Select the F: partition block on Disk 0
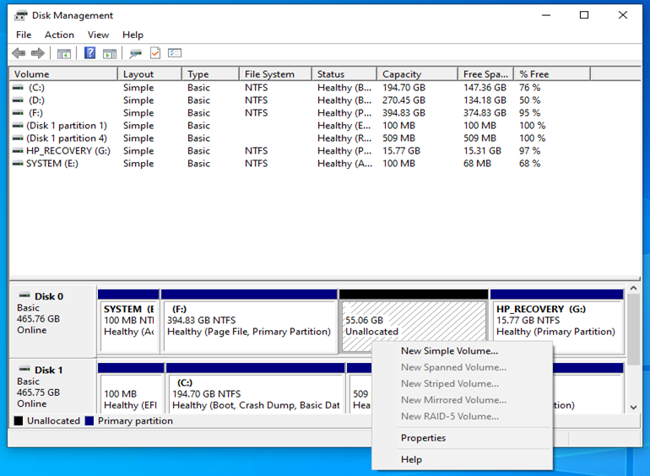The height and width of the screenshot is (476, 650). pos(249,321)
